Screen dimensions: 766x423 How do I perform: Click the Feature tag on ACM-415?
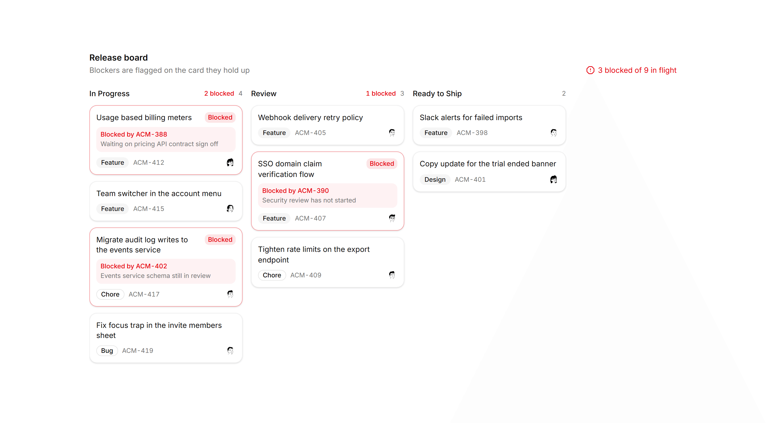[113, 209]
